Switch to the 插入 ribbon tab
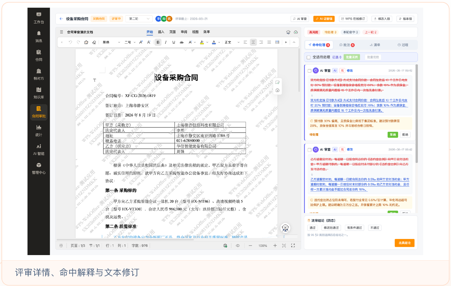This screenshot has width=451, height=286. click(x=161, y=32)
